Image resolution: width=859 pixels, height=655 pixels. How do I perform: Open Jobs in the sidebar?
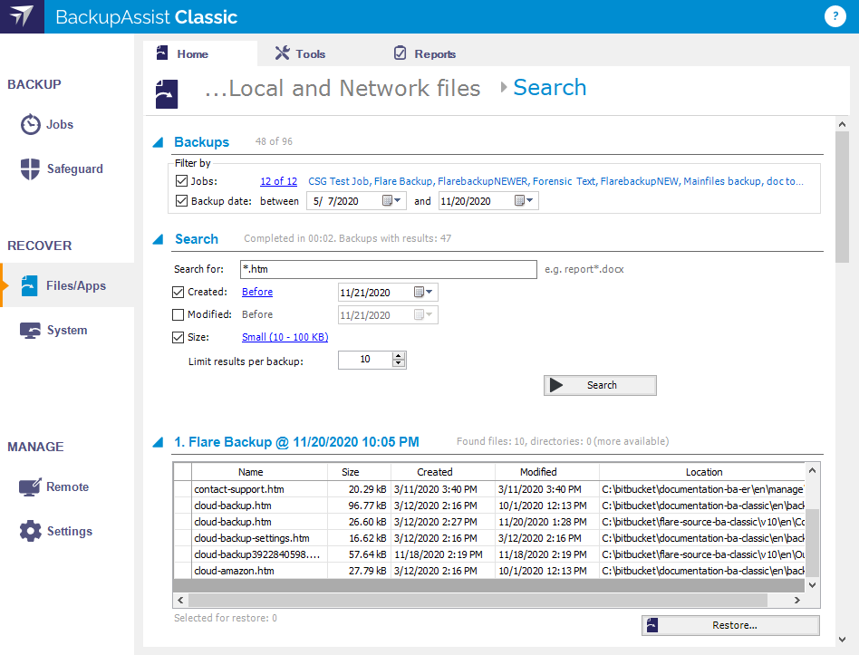[x=47, y=124]
